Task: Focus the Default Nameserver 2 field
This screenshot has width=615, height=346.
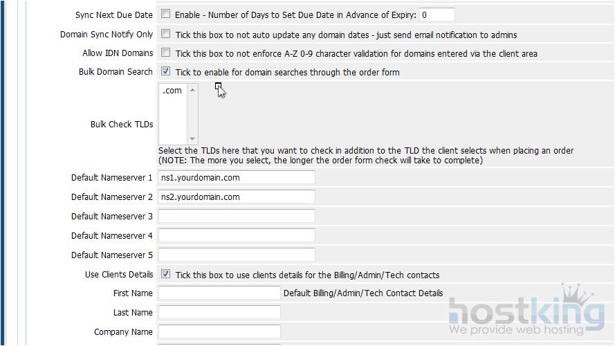Action: 237,197
